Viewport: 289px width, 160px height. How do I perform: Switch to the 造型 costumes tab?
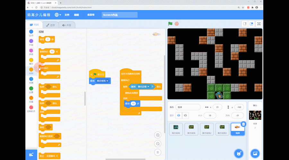50,25
